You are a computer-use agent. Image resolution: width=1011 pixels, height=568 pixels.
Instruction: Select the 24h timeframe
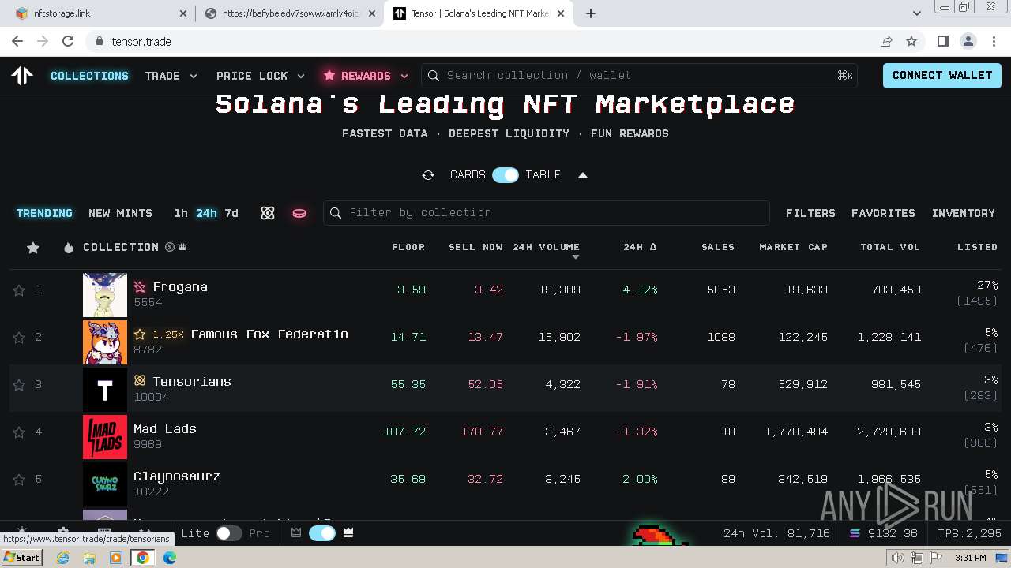click(x=206, y=213)
